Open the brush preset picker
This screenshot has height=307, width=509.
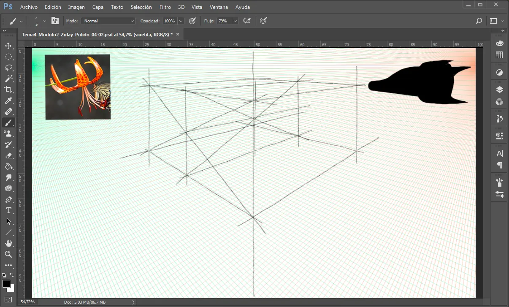click(44, 21)
